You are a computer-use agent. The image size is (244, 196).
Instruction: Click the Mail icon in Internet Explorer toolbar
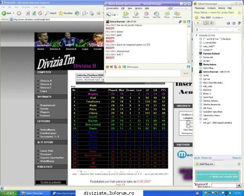click(84, 13)
